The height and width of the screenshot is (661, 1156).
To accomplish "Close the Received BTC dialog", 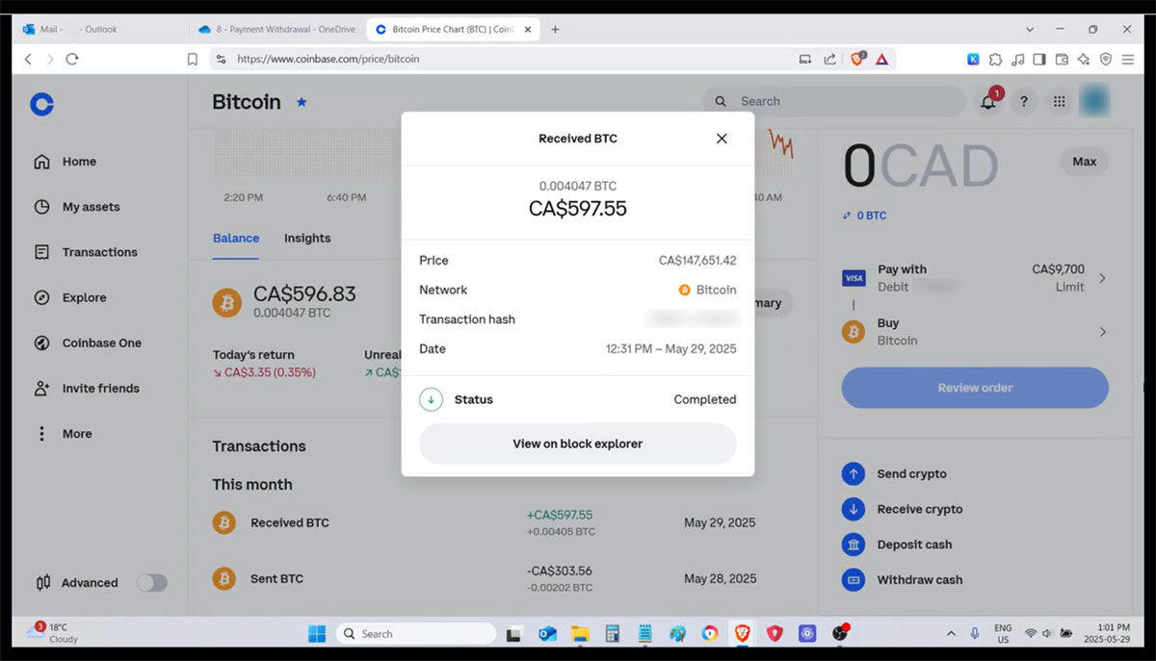I will 722,139.
